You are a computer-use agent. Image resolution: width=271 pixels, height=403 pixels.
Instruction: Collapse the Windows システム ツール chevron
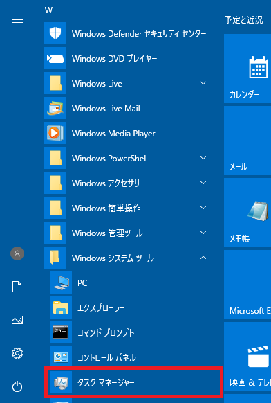pyautogui.click(x=203, y=258)
